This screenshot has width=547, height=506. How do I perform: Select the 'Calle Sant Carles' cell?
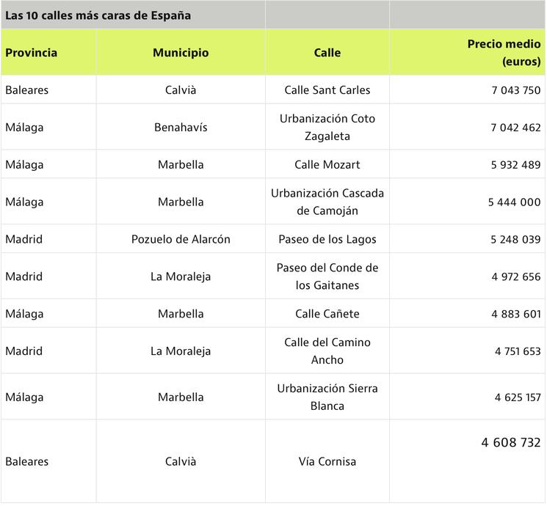327,90
